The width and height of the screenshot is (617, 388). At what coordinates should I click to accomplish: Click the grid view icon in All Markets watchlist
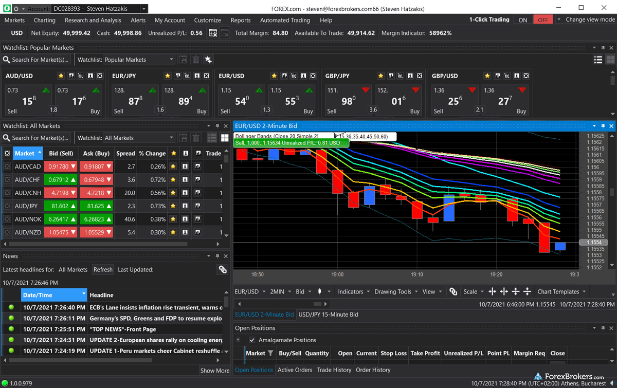coord(225,137)
